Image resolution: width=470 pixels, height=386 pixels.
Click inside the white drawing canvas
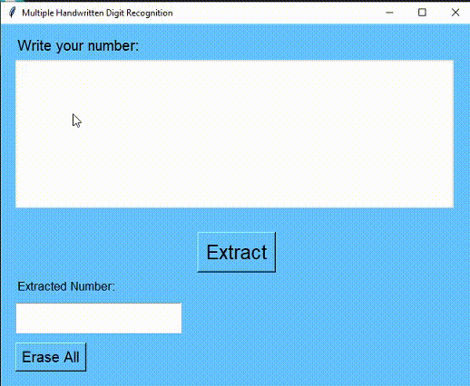[234, 134]
